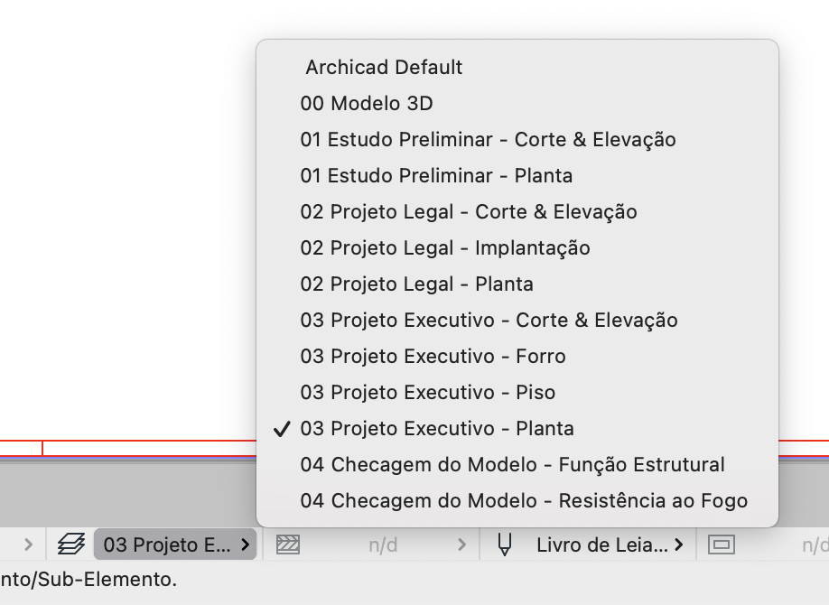Image resolution: width=829 pixels, height=605 pixels.
Task: Click the left-pointing chevron at far left of status bar
Action: tap(27, 544)
